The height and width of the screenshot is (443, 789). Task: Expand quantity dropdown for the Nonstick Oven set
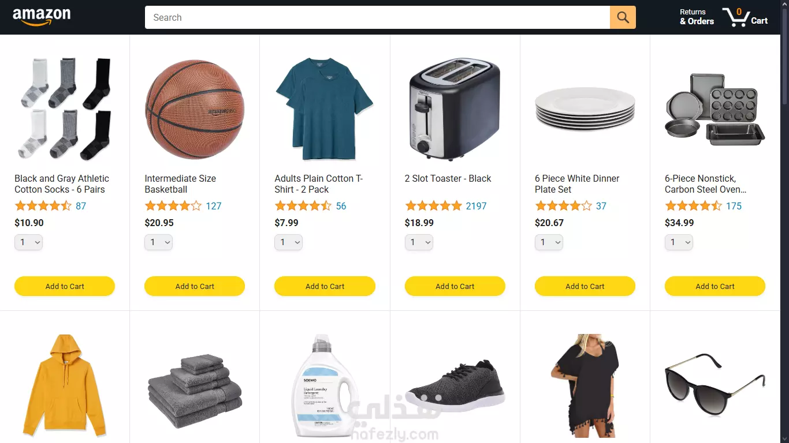coord(679,242)
